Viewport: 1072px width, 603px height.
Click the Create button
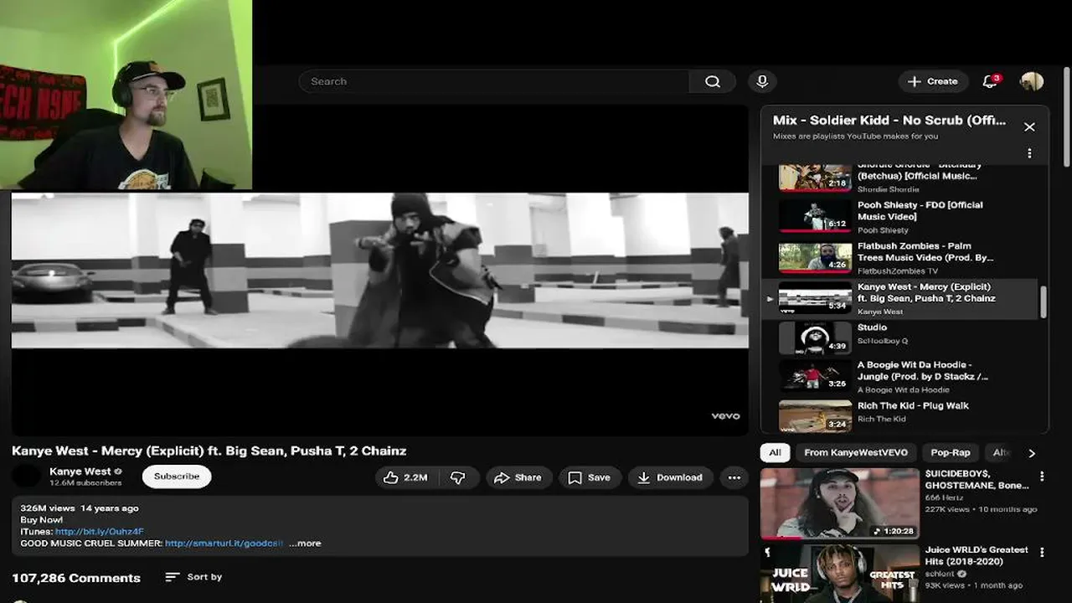(x=933, y=81)
